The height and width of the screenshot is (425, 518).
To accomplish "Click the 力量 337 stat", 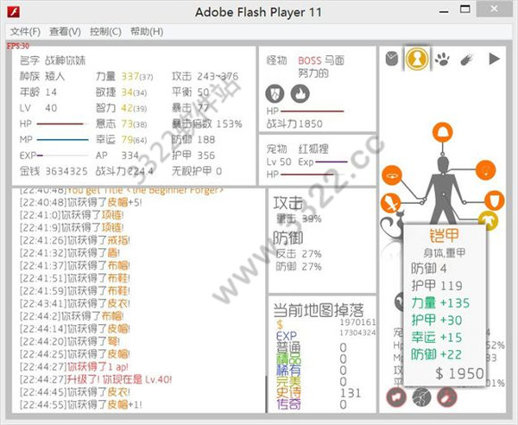I will pos(124,76).
